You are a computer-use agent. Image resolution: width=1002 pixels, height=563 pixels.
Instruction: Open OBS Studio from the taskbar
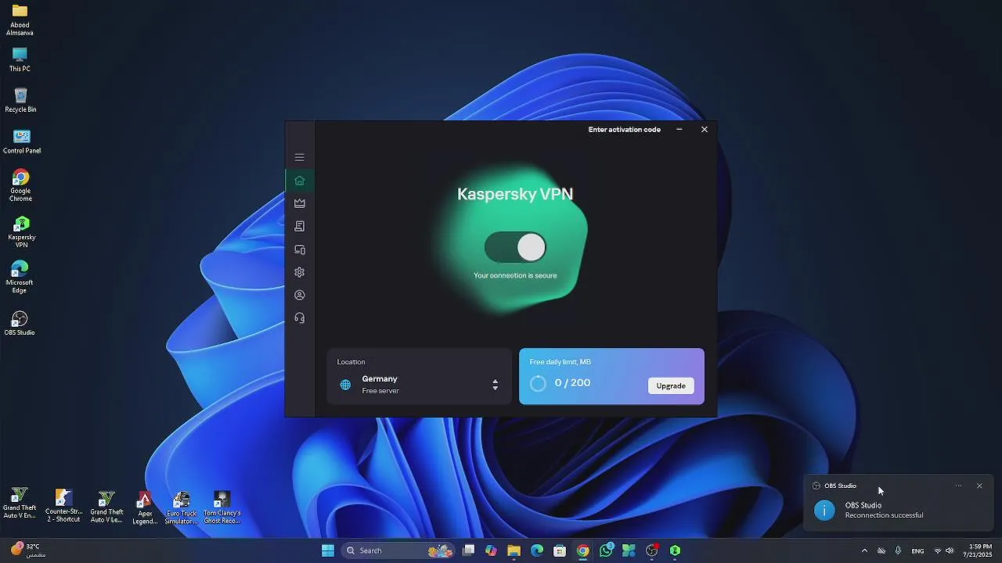click(x=652, y=550)
